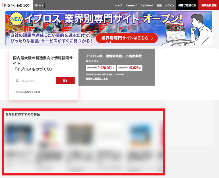Click the 掲載ご希望の方 button

[x=187, y=5]
